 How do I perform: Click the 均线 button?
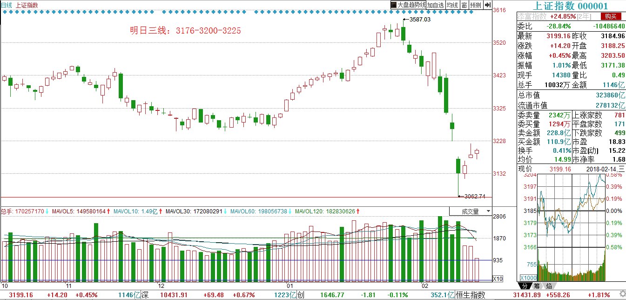[452, 5]
